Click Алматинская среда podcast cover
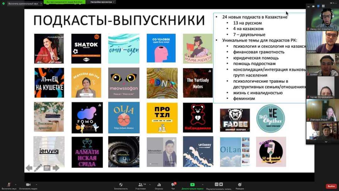 [x=87, y=152]
